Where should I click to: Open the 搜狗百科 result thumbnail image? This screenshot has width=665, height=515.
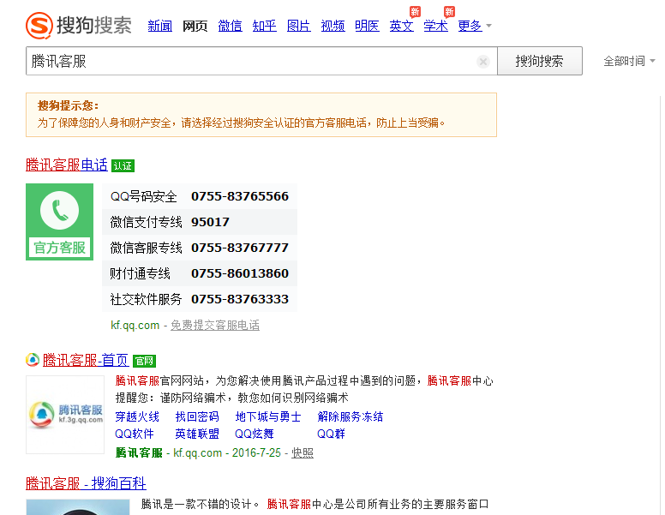pyautogui.click(x=78, y=507)
